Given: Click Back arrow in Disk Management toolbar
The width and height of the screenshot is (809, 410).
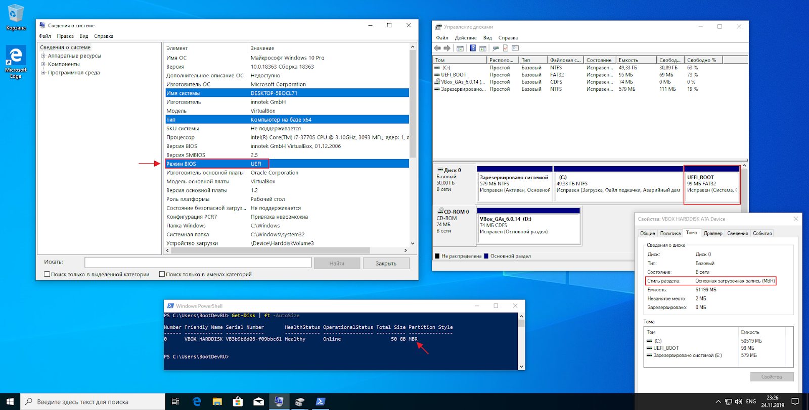Looking at the screenshot, I should tap(437, 48).
